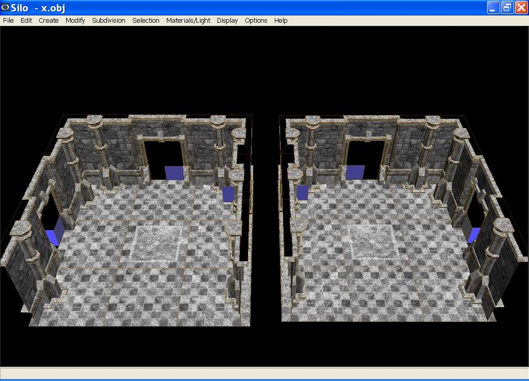The width and height of the screenshot is (529, 381).
Task: Open the Create menu
Action: click(x=49, y=21)
